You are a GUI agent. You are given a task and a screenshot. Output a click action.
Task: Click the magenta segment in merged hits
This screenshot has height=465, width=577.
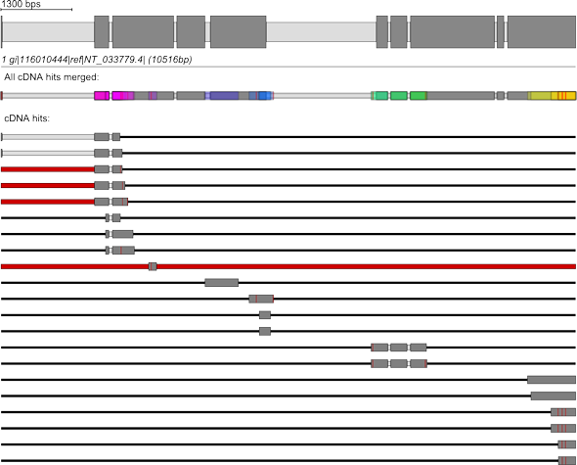[102, 96]
